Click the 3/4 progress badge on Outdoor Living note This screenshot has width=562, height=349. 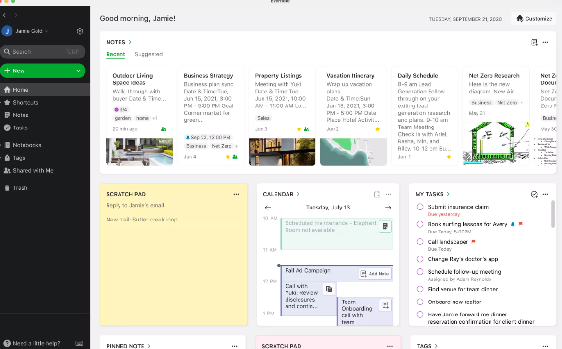(x=121, y=109)
